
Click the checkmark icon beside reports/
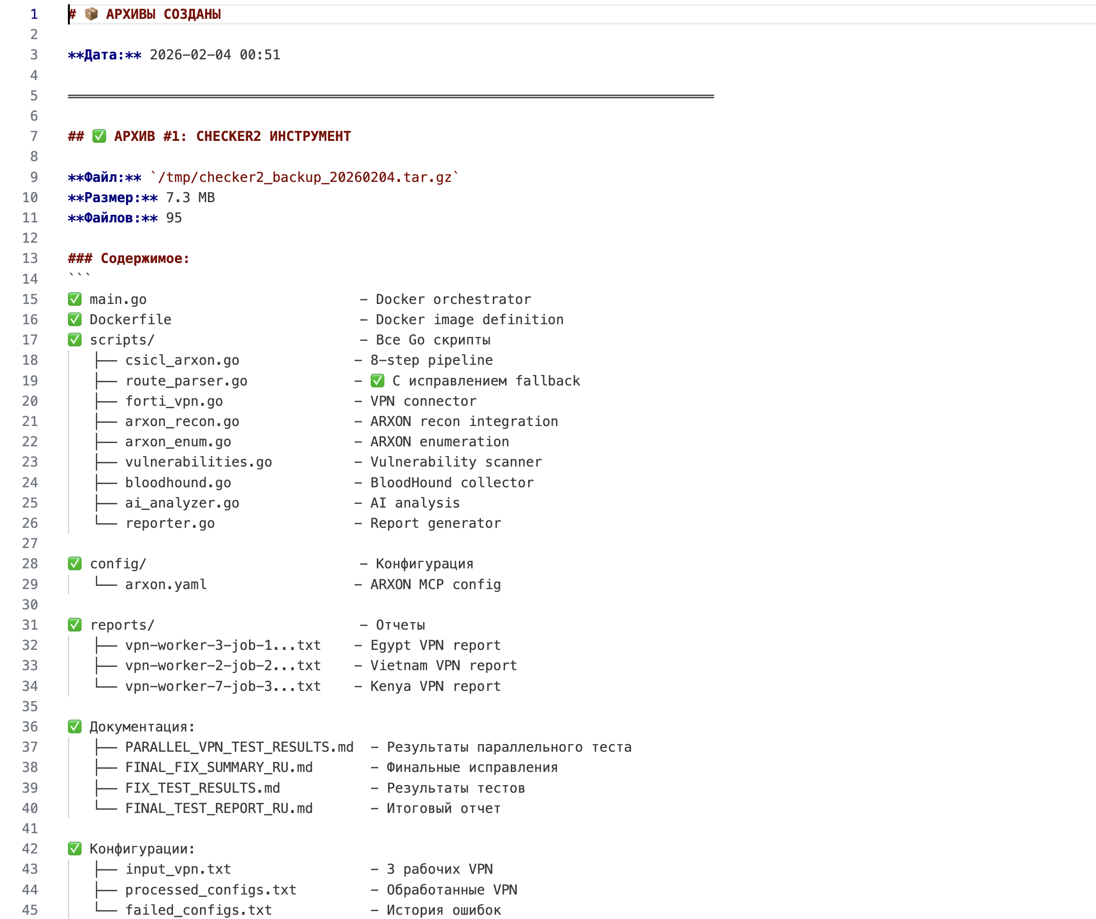(x=75, y=625)
